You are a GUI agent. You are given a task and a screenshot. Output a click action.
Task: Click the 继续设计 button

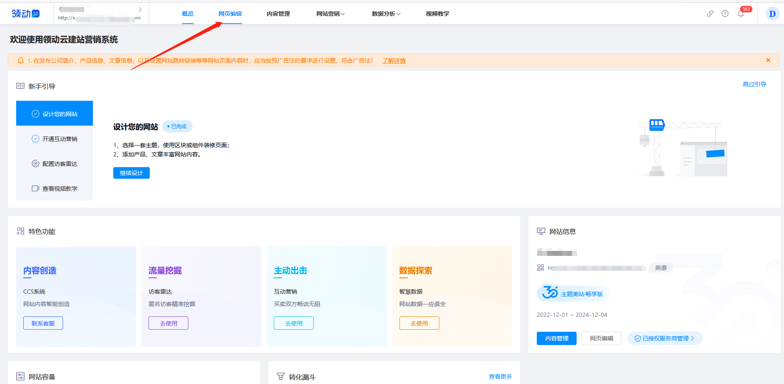(131, 173)
